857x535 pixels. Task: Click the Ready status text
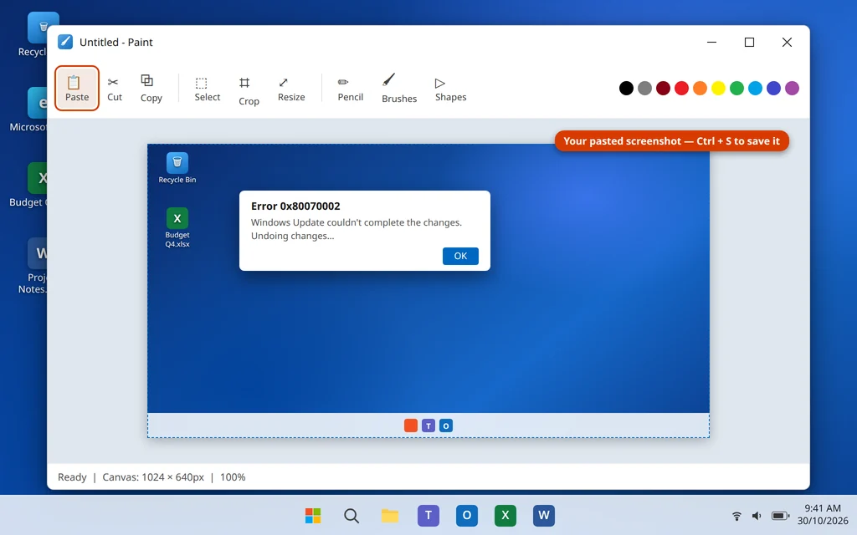(72, 477)
